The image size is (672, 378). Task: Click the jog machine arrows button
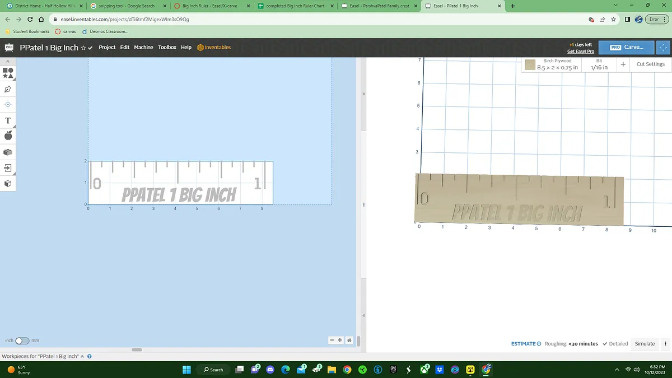(x=664, y=48)
